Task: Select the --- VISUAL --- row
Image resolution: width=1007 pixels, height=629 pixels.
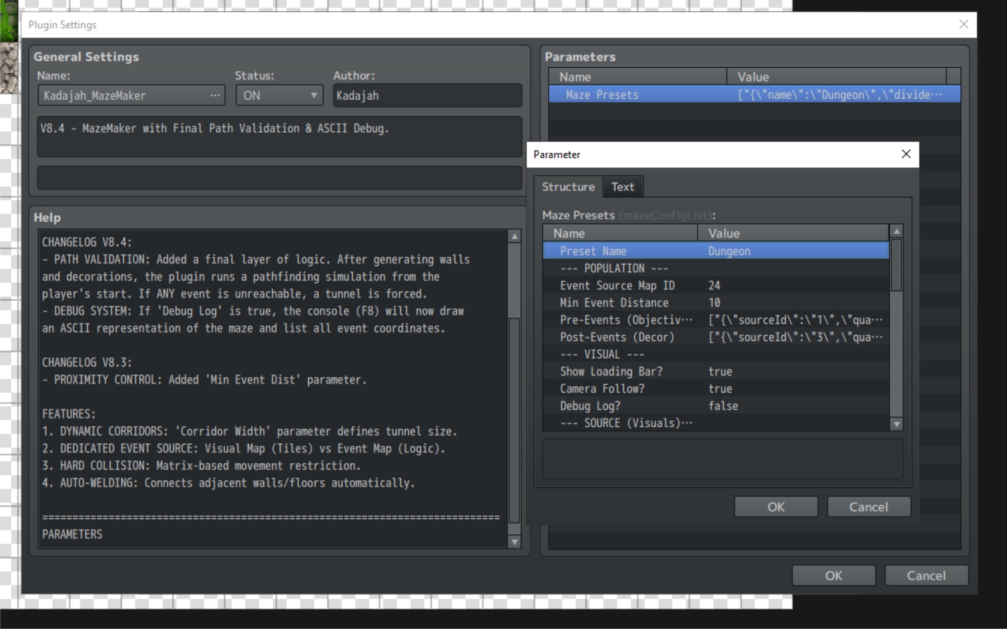Action: pyautogui.click(x=716, y=355)
